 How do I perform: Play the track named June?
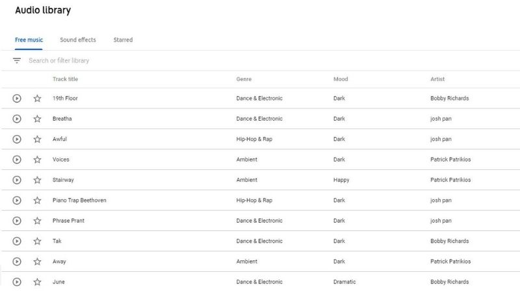pos(17,282)
